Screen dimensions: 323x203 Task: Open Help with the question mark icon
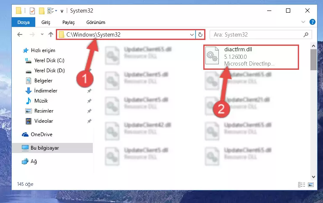pos(312,22)
